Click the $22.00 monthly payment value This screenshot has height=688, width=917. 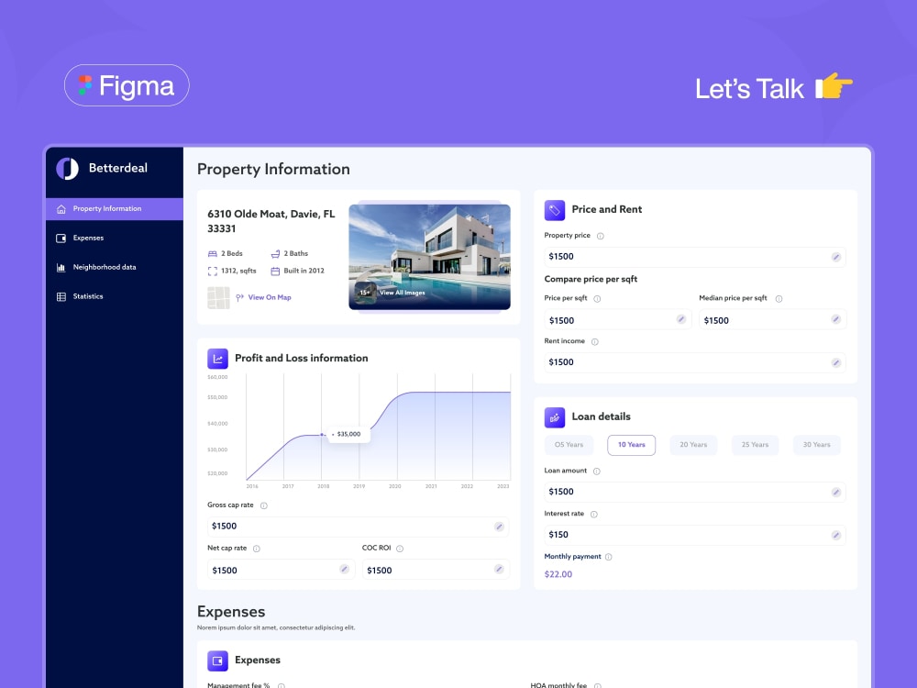[x=558, y=574]
